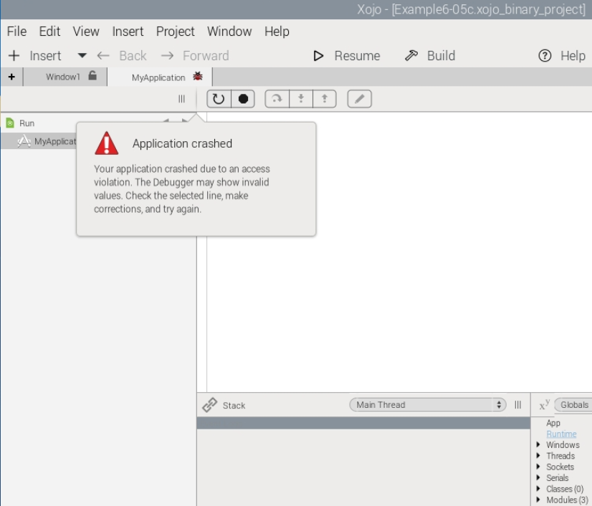The width and height of the screenshot is (592, 506).
Task: Open the Runtime link
Action: coord(561,434)
